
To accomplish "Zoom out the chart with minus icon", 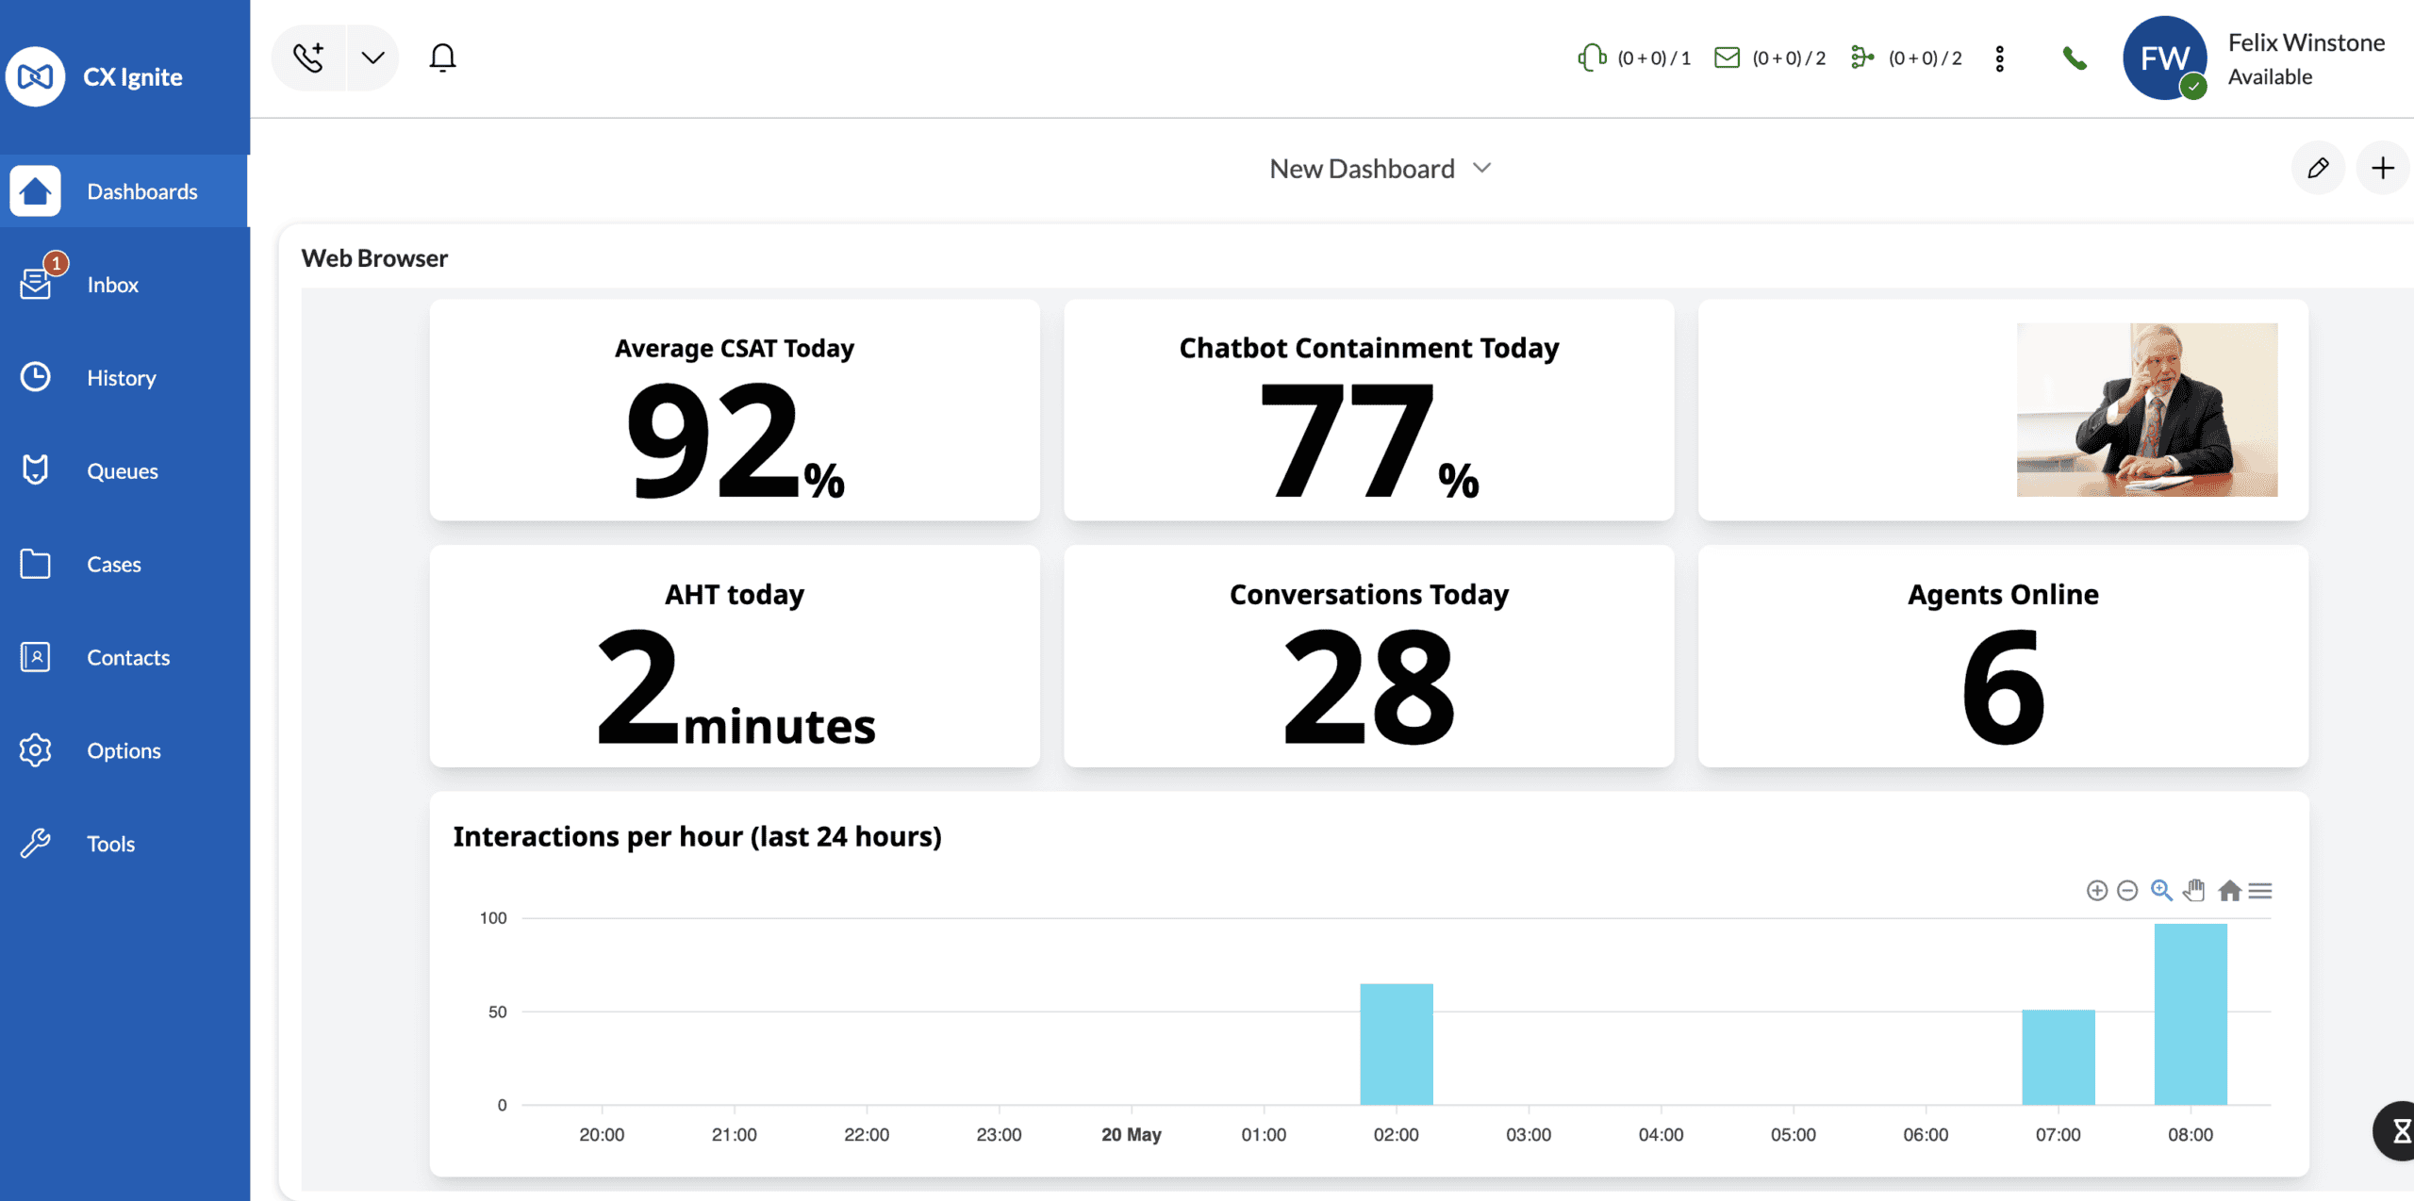I will click(x=2127, y=891).
